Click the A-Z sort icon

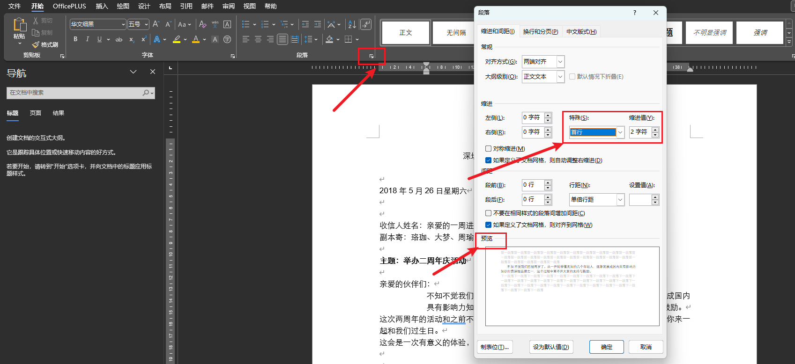352,24
